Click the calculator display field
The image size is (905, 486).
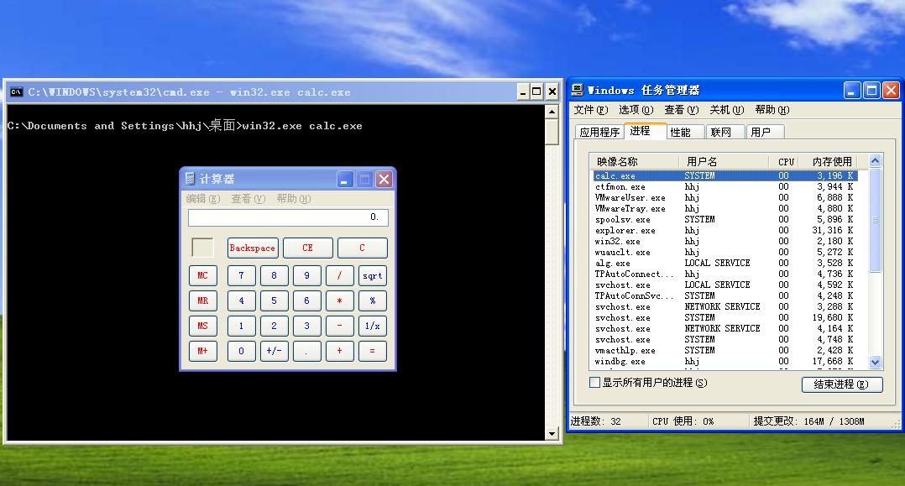point(288,217)
